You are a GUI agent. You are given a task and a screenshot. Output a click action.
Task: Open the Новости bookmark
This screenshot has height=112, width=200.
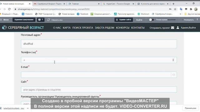pyautogui.click(x=27, y=14)
